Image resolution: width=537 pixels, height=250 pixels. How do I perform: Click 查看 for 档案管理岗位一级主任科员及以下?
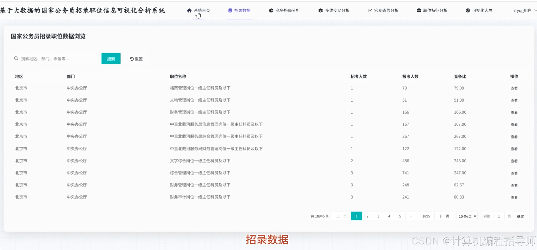pyautogui.click(x=514, y=88)
